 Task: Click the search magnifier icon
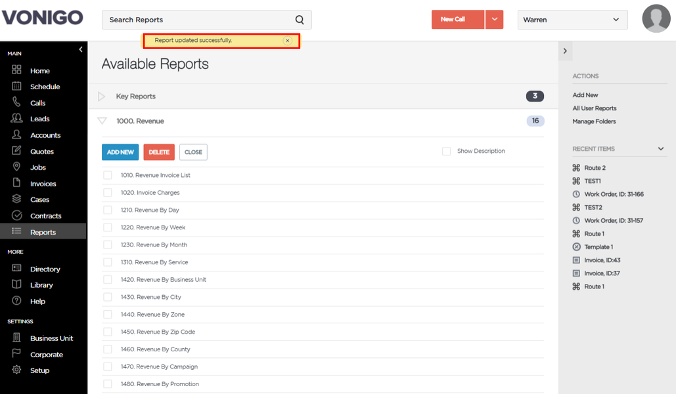tap(299, 20)
